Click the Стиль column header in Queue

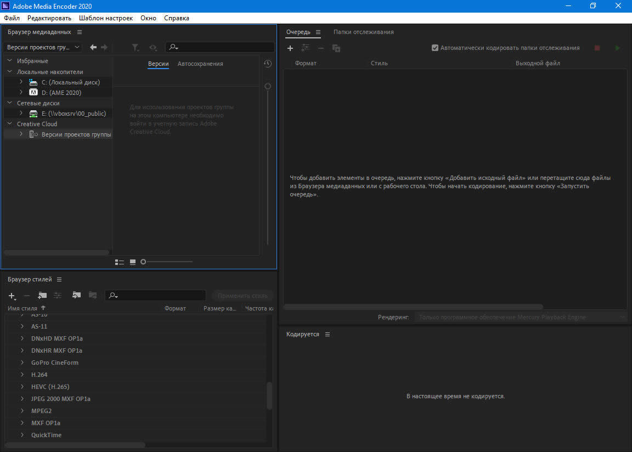379,63
